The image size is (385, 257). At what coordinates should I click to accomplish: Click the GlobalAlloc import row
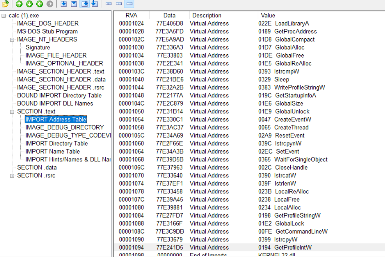(249, 47)
